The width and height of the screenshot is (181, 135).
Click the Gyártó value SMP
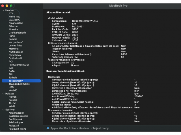[75, 24]
